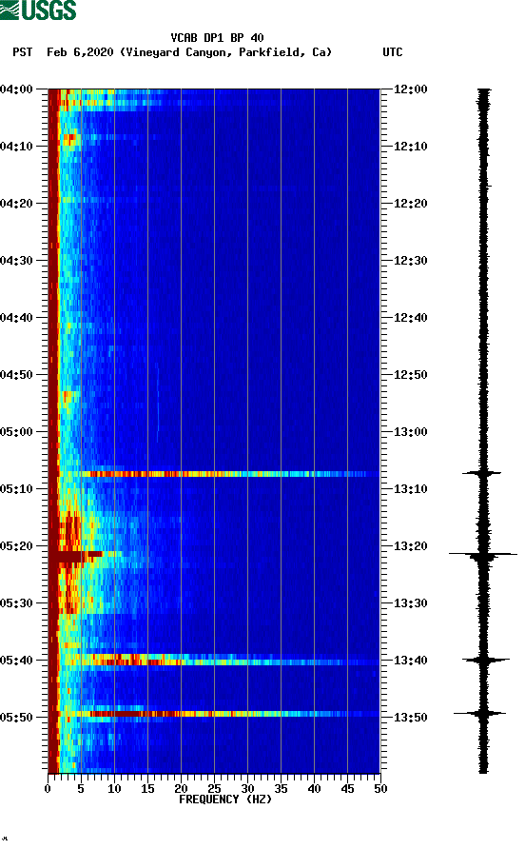This screenshot has height=849, width=525.
Task: Click the '25' frequency axis label
Action: tap(214, 789)
